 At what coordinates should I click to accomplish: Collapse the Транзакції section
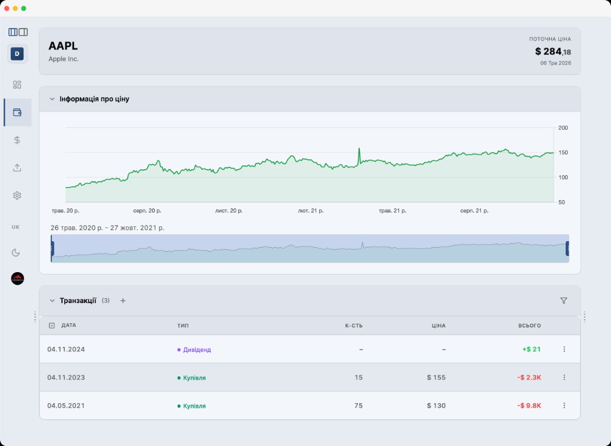[x=53, y=301]
